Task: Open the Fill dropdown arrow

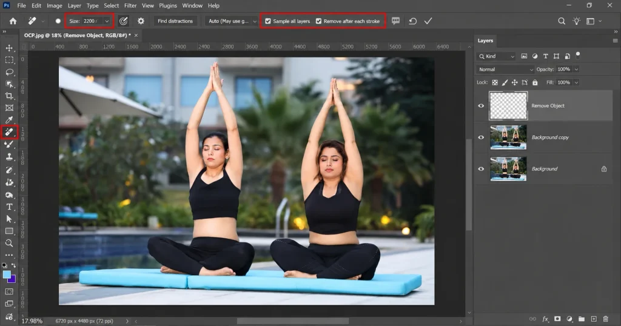Action: (x=576, y=82)
